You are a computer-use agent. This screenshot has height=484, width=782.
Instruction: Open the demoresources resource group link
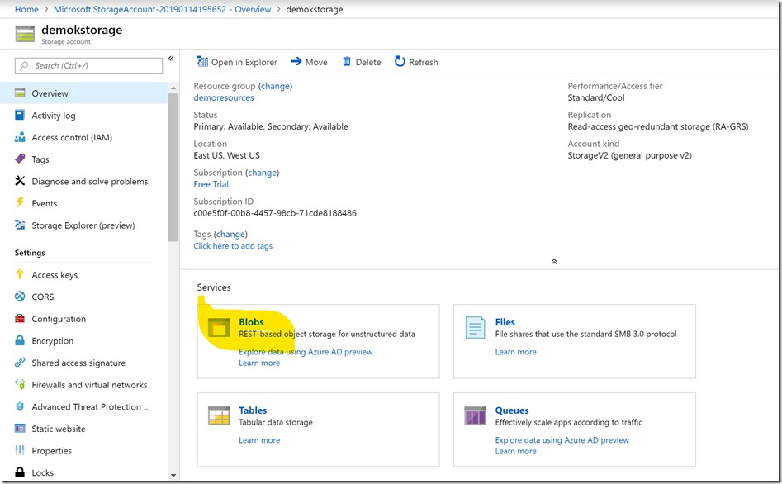point(224,97)
